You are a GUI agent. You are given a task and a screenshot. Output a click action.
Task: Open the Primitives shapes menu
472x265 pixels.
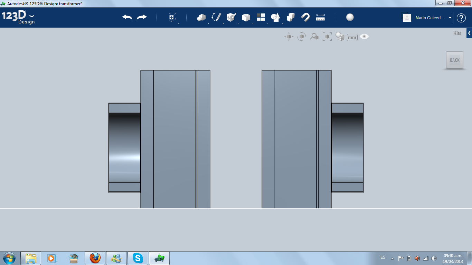click(201, 17)
